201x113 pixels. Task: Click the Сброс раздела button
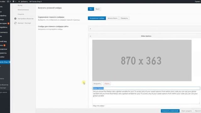(x=186, y=111)
